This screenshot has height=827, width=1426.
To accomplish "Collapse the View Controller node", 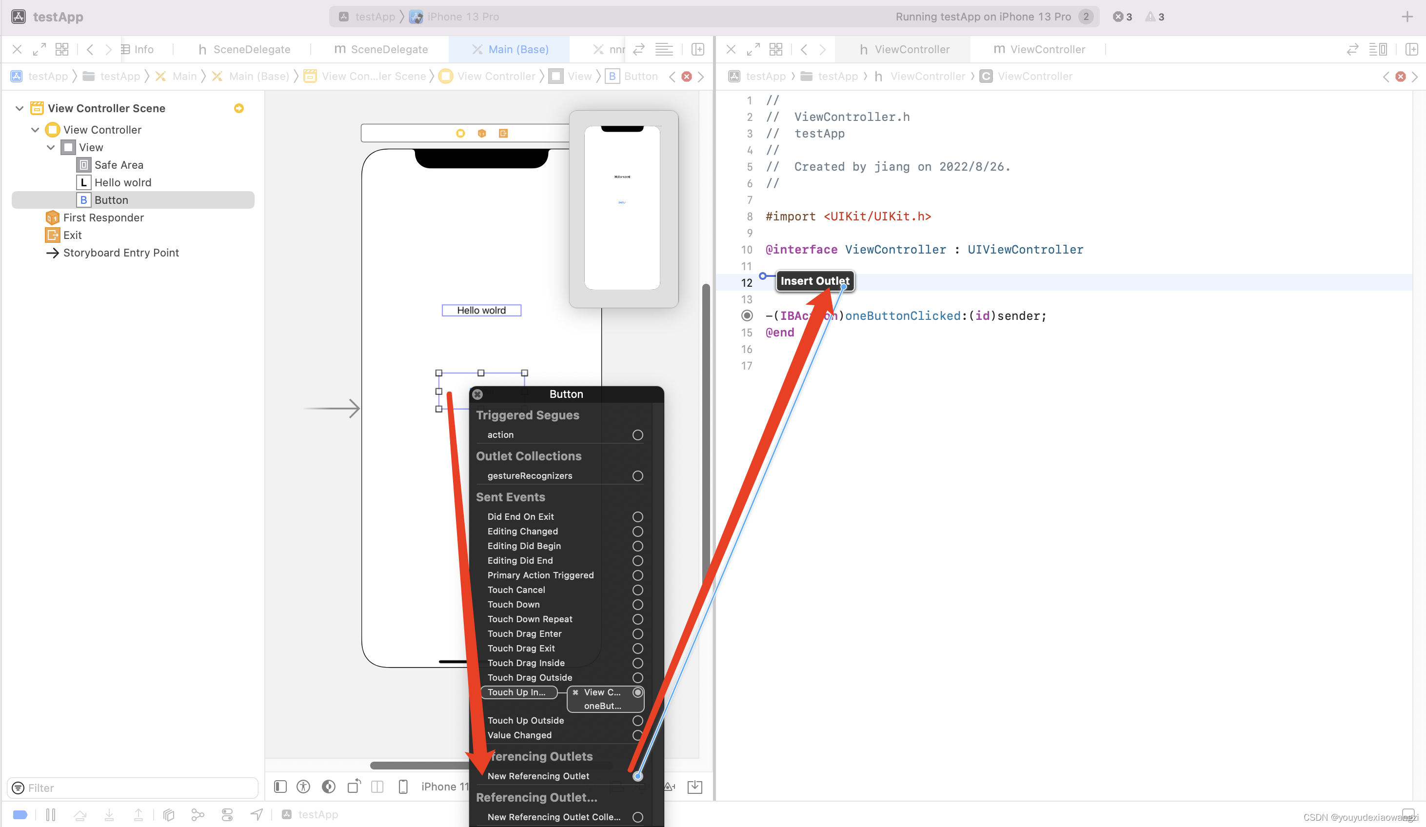I will click(x=35, y=130).
